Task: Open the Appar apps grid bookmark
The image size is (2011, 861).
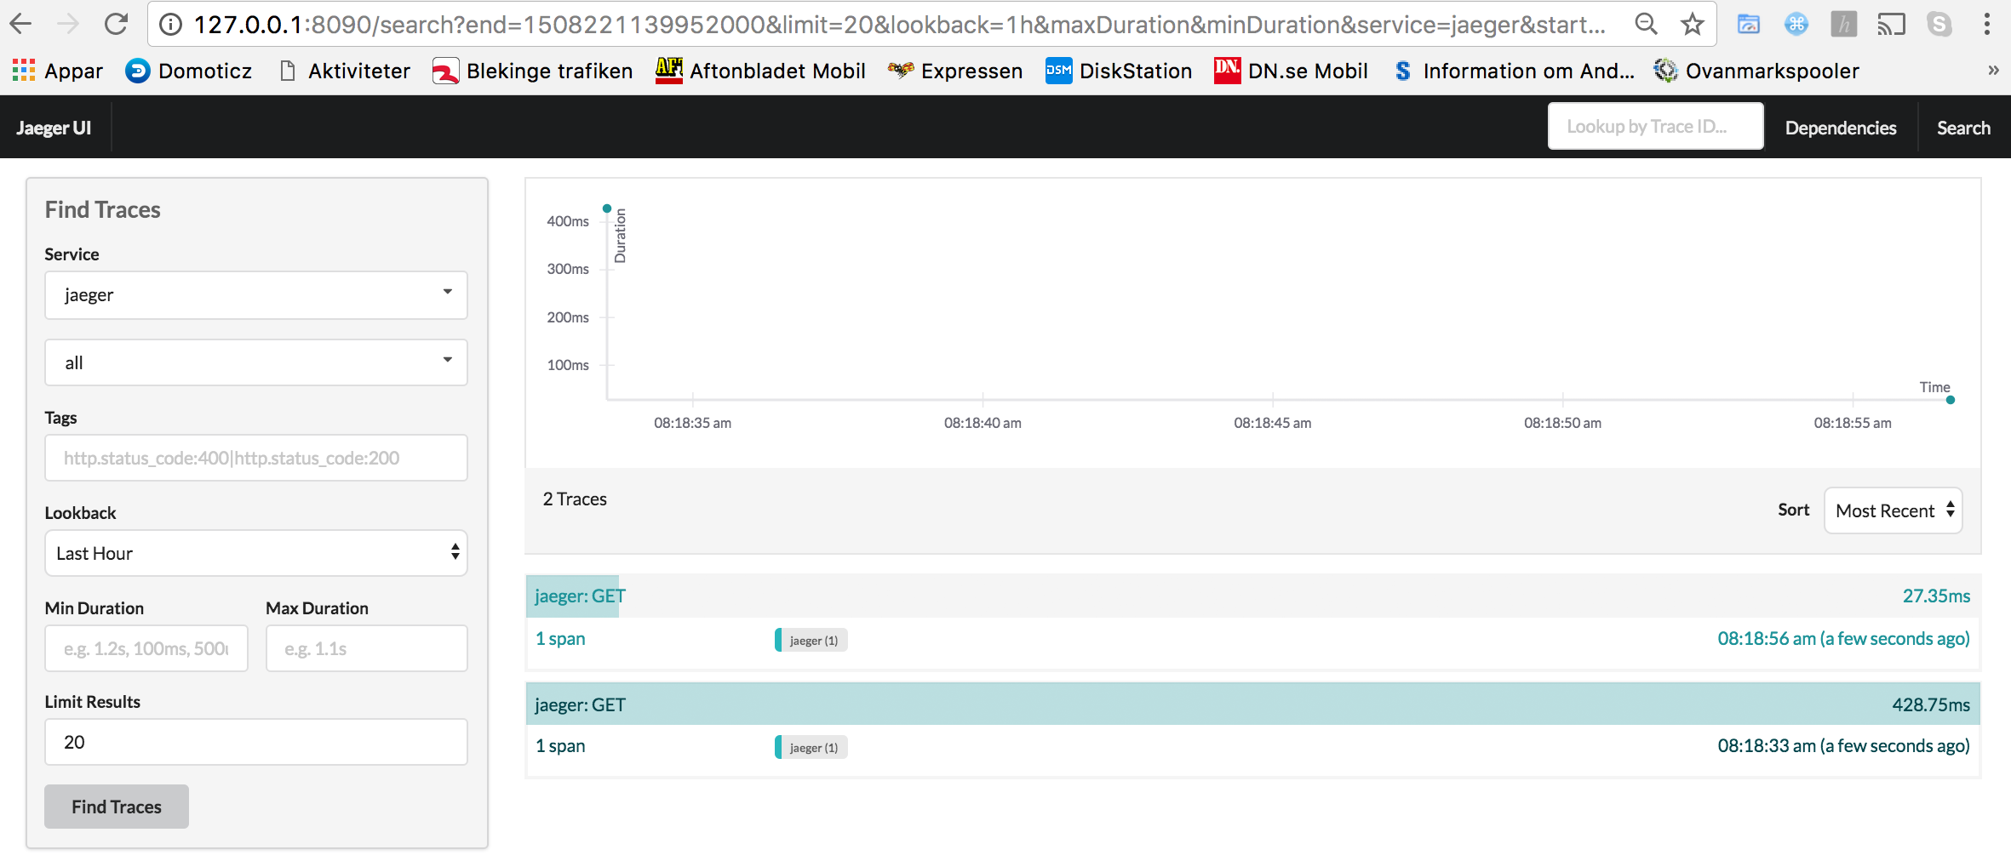Action: (x=58, y=71)
